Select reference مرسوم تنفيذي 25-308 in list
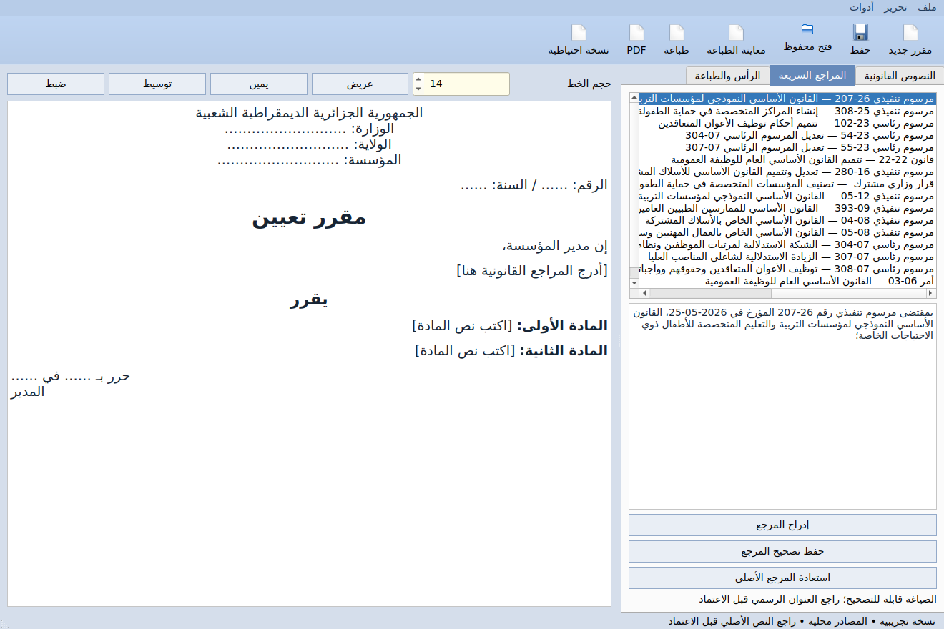Viewport: 944px width, 629px height. coord(787,111)
